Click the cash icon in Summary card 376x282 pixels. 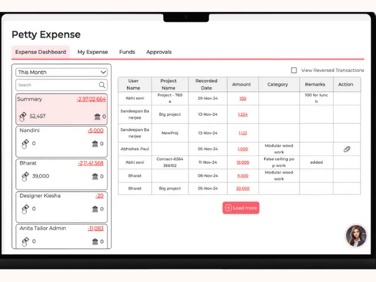[23, 117]
